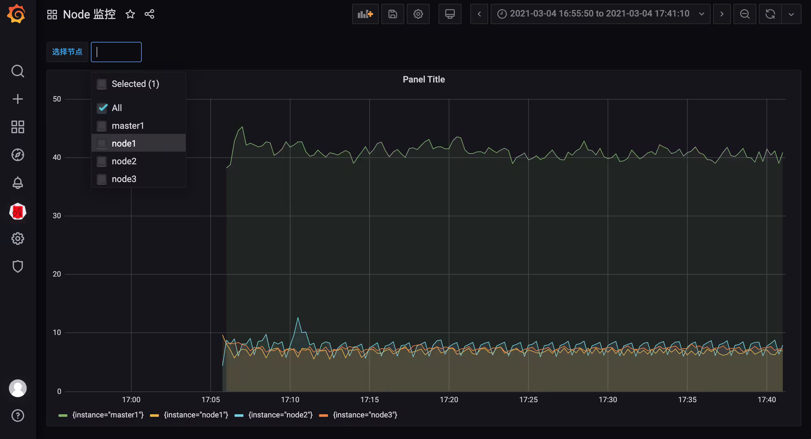Click the Add panel icon
Screen dimensions: 811x439
coord(365,14)
